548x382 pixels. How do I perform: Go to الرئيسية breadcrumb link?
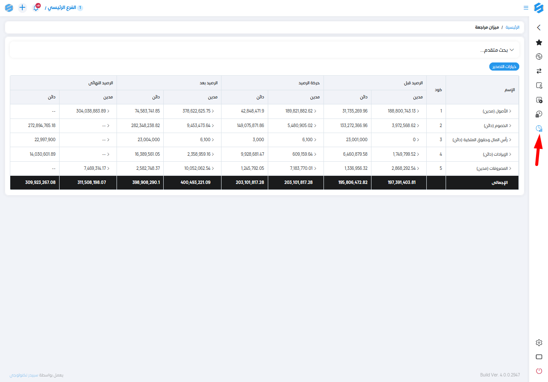point(512,27)
